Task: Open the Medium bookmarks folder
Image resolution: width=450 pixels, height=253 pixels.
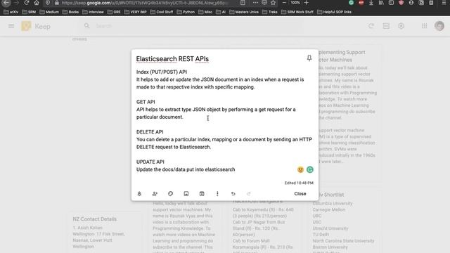Action: pos(49,12)
